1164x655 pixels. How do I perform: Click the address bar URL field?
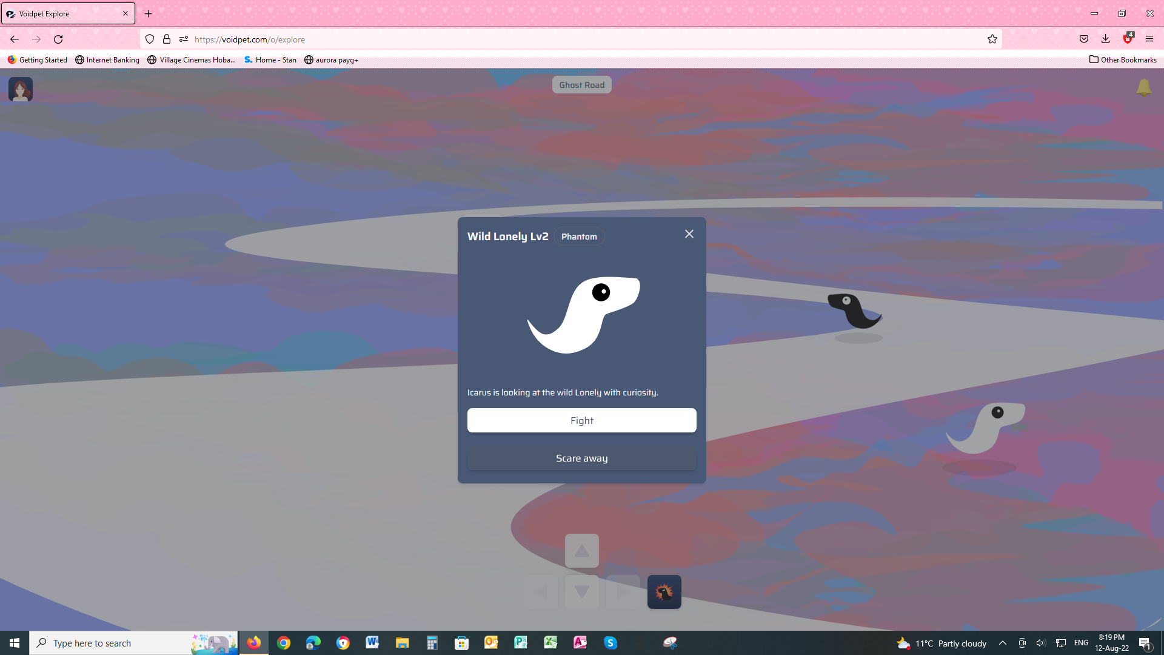click(x=546, y=39)
